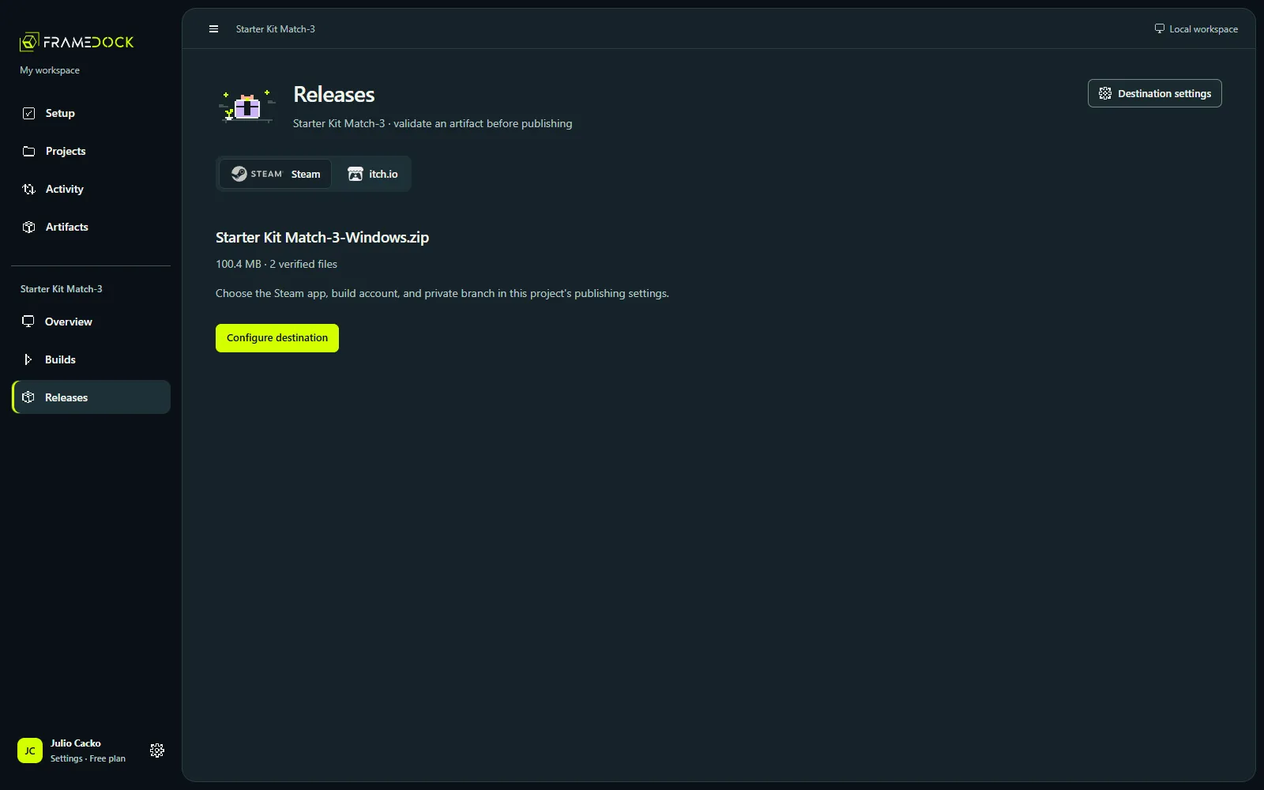
Task: Click the '100.4 MB · 2 verified files' text
Action: [x=276, y=264]
